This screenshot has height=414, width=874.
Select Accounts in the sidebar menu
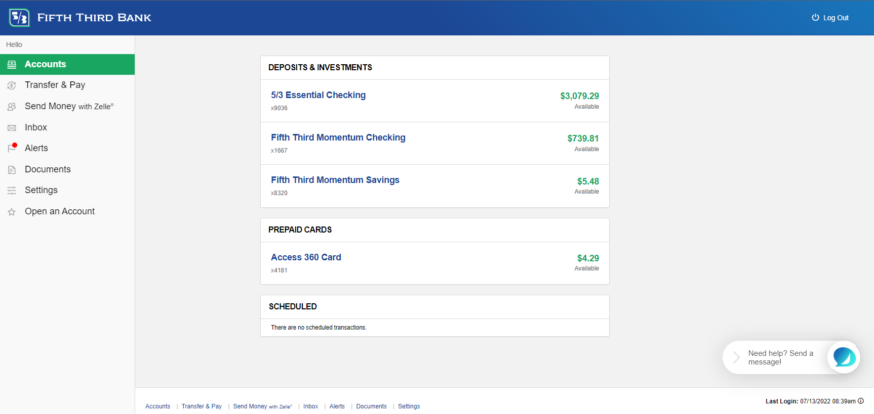click(67, 64)
